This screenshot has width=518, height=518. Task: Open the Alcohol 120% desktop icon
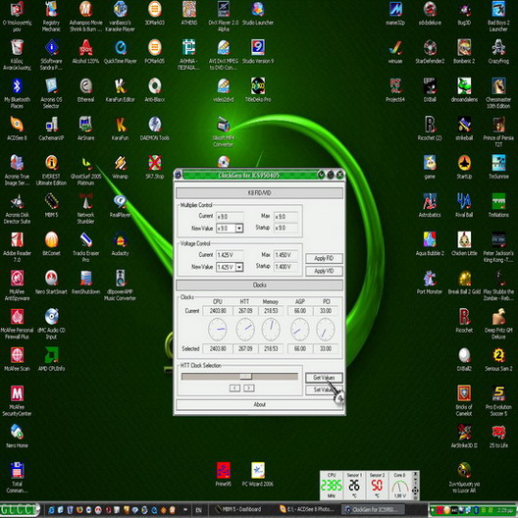click(x=86, y=52)
